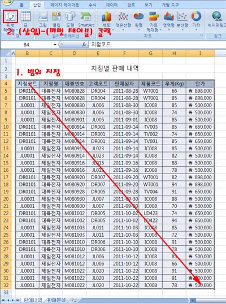Click header cell 제품코드

tap(151, 84)
